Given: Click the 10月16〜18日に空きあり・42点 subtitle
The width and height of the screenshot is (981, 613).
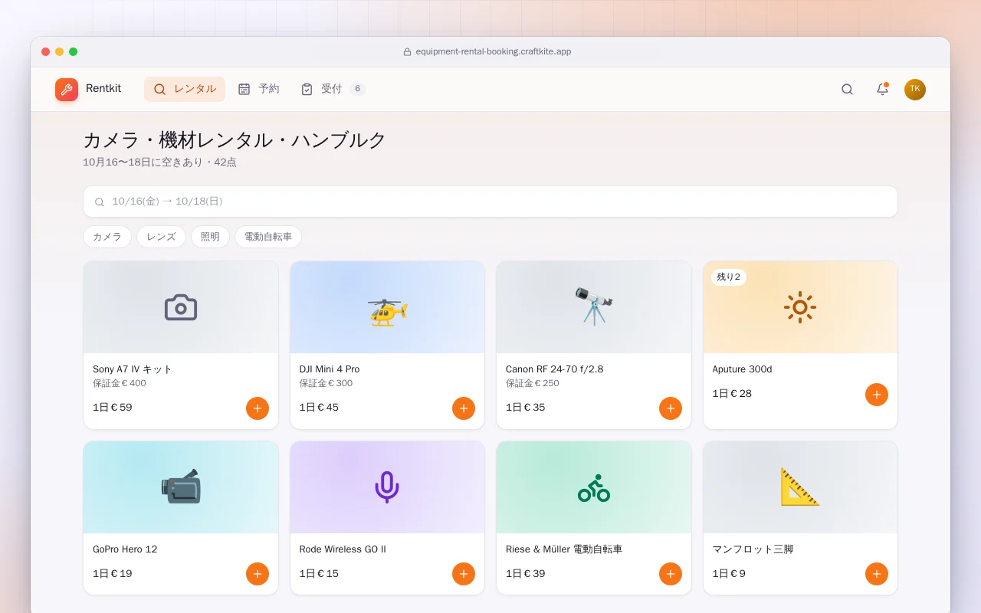Looking at the screenshot, I should pos(160,162).
